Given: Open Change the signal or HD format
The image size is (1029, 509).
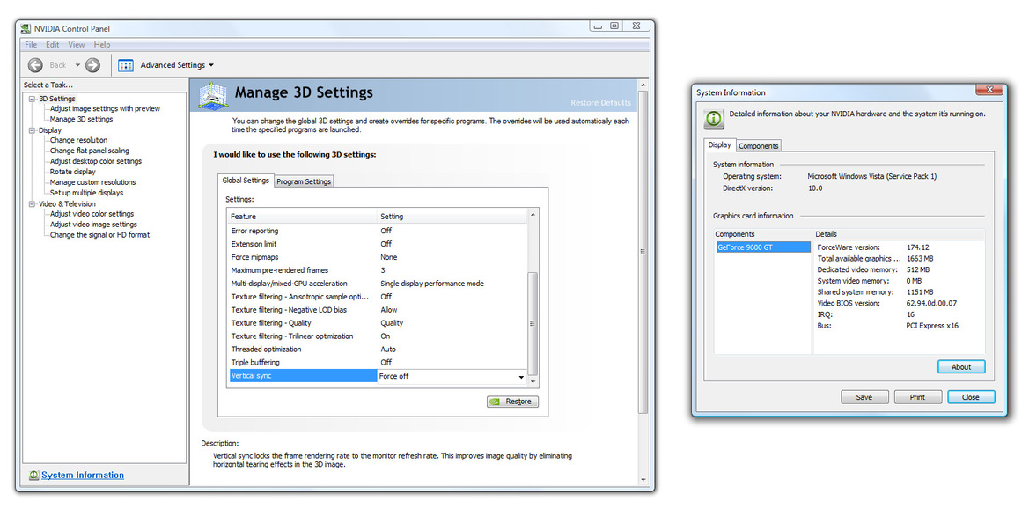Looking at the screenshot, I should pyautogui.click(x=99, y=235).
